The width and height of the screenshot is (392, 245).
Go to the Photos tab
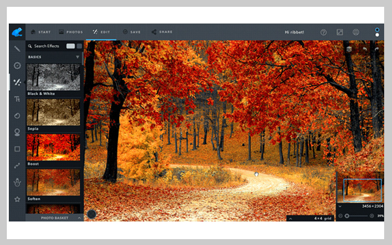71,32
